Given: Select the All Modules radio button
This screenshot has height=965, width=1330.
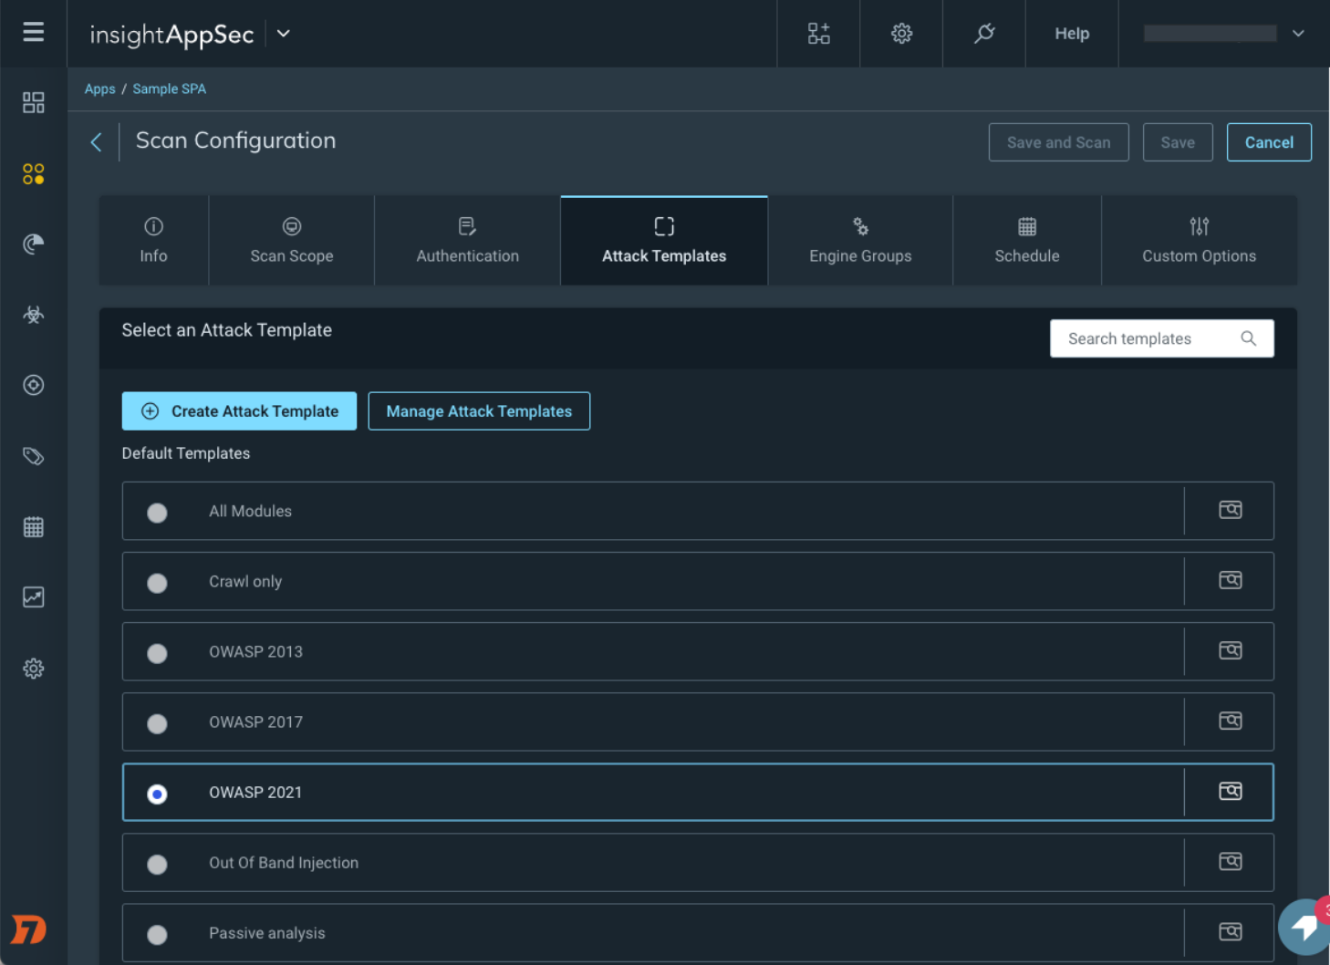Looking at the screenshot, I should point(157,513).
